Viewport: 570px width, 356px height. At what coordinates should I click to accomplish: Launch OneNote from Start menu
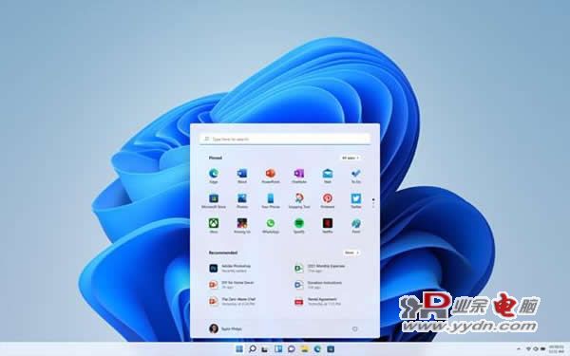click(299, 175)
